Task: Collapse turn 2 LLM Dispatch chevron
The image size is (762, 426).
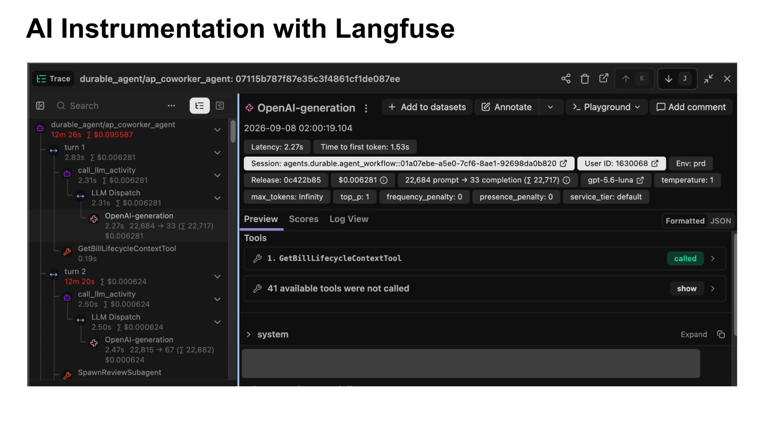Action: point(217,322)
